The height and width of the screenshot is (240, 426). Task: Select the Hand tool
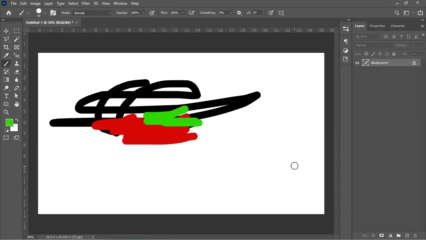[17, 104]
